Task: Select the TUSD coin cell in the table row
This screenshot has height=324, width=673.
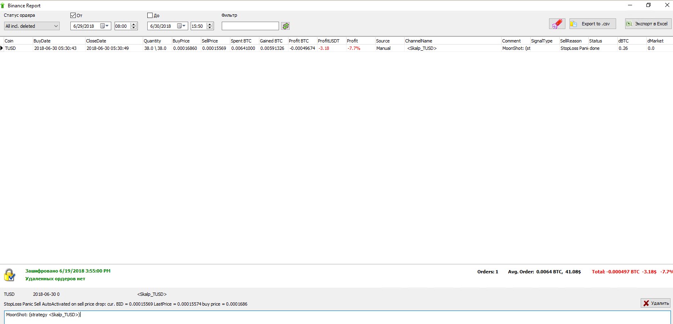Action: pos(18,48)
